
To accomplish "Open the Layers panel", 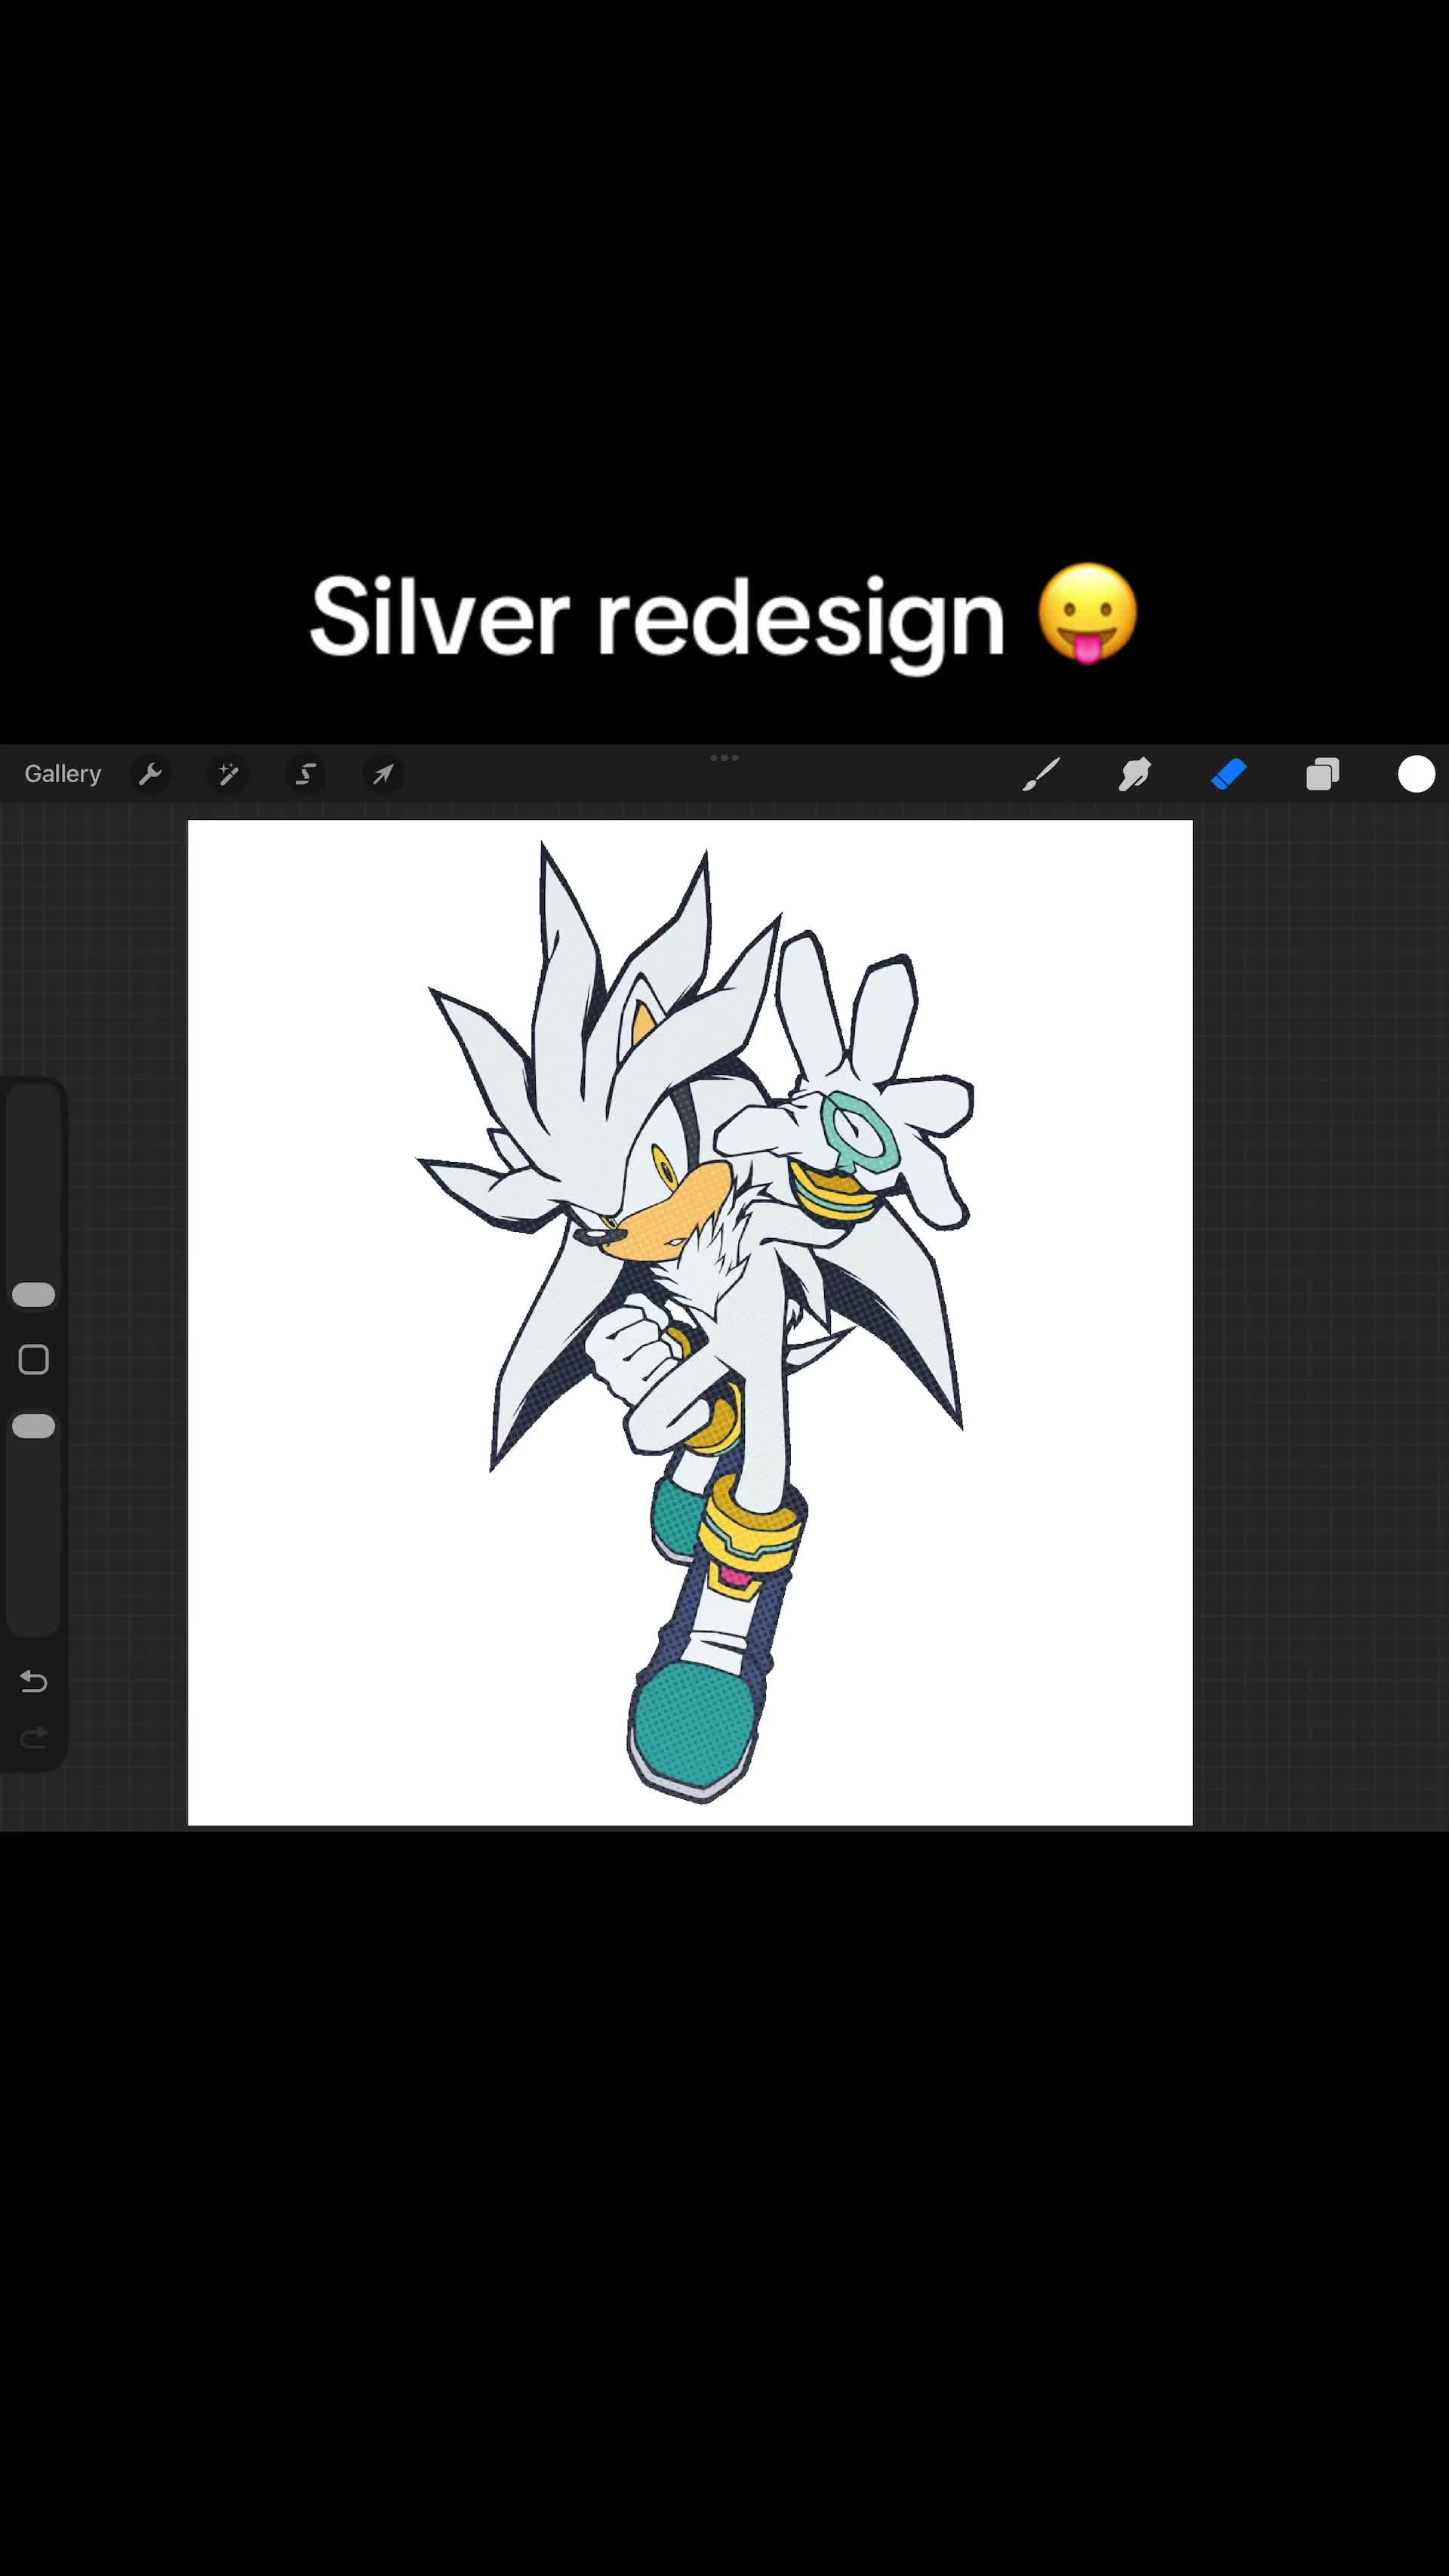I will coord(1322,774).
